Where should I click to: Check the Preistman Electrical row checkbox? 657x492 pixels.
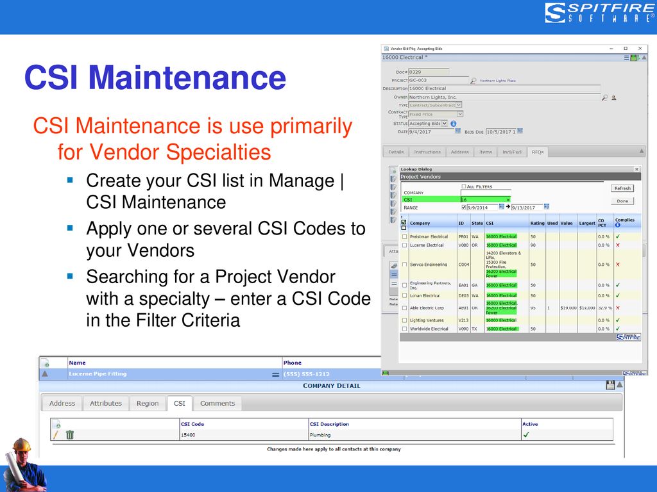pos(404,237)
